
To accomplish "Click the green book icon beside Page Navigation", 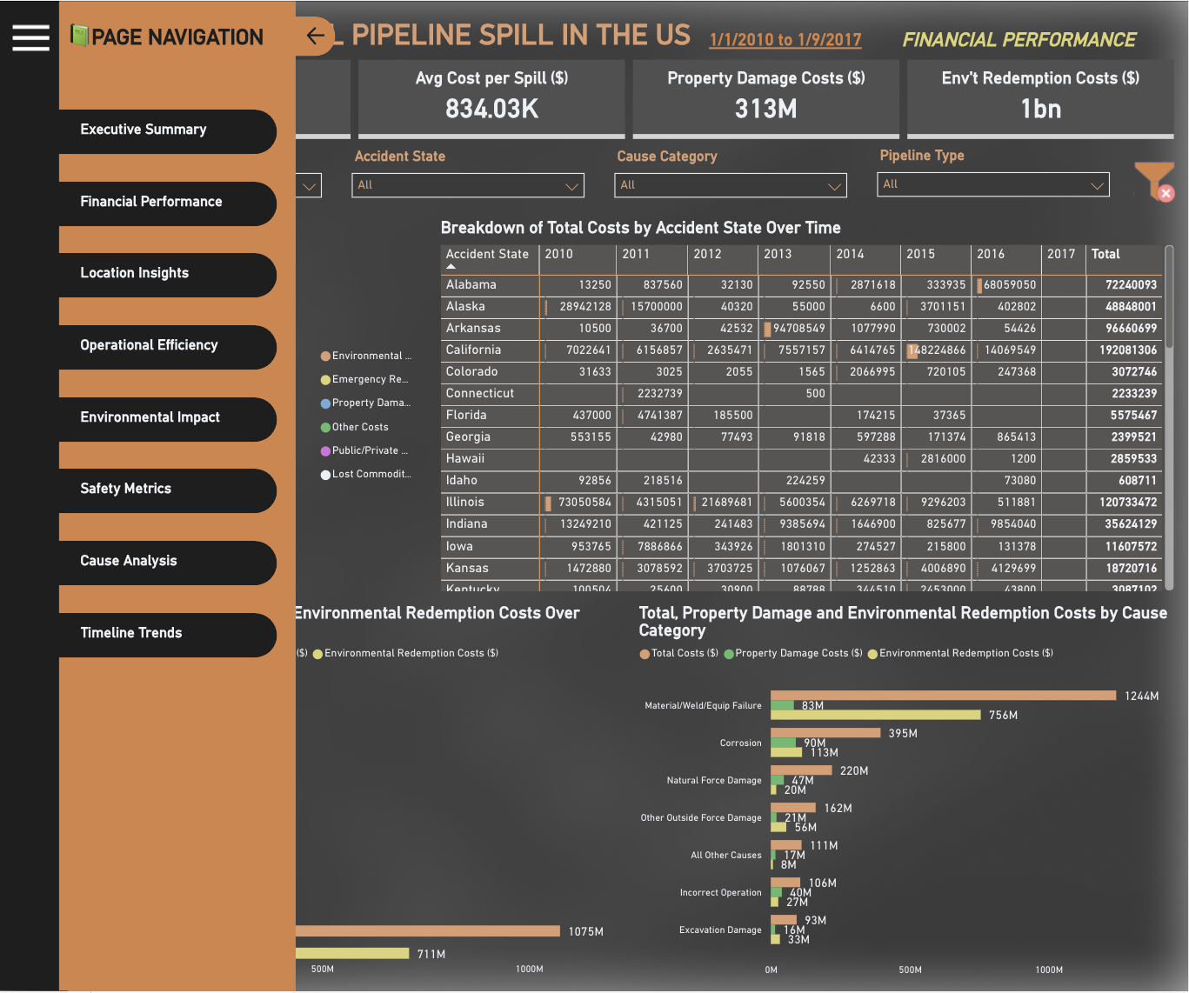I will click(x=79, y=36).
